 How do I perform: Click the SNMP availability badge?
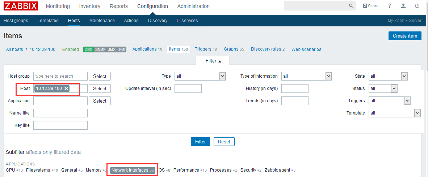tap(100, 49)
